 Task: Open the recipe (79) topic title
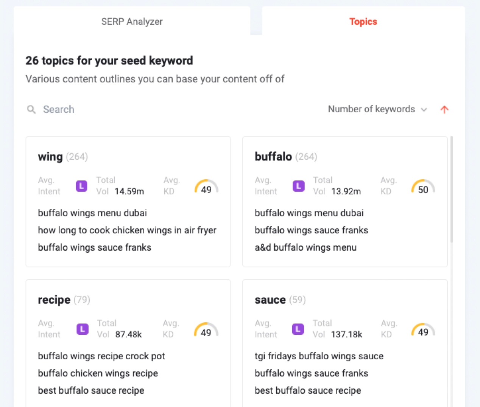click(64, 300)
